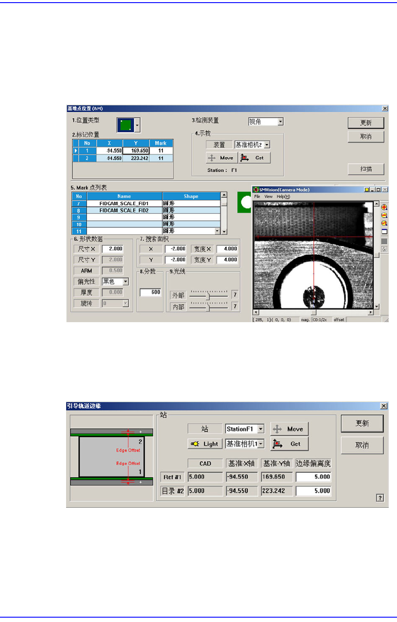Click the 分数 field showing 600
The height and width of the screenshot is (622, 397).
click(150, 292)
